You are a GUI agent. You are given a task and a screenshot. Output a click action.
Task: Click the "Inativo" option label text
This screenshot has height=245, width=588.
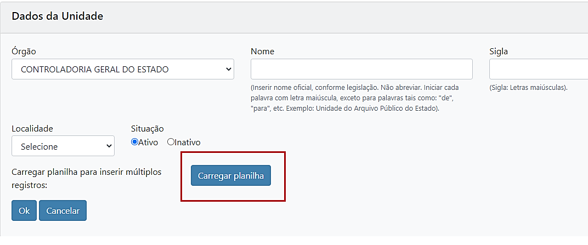point(188,143)
